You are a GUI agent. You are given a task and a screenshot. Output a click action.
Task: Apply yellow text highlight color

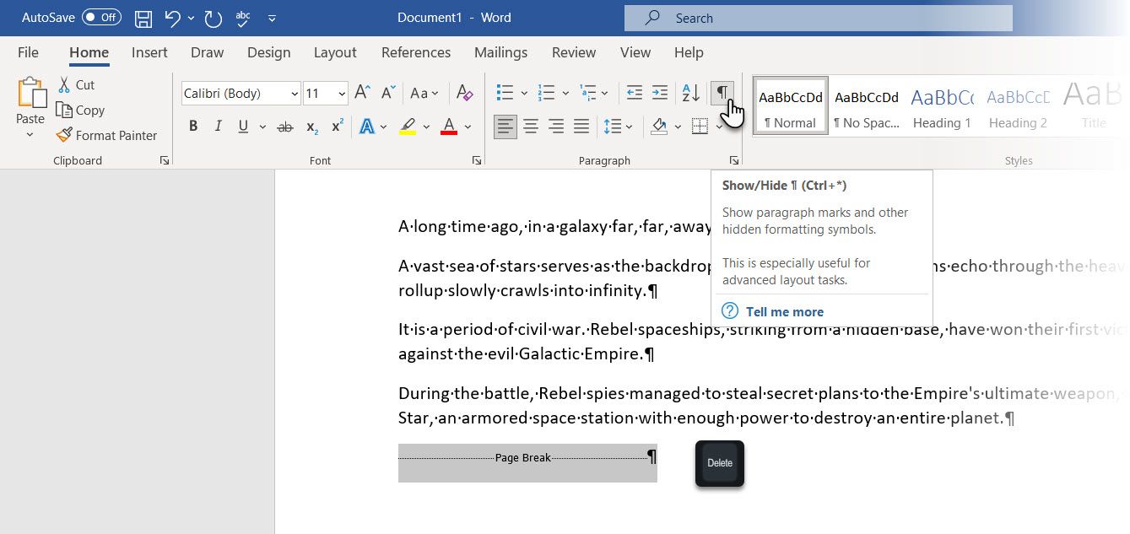pyautogui.click(x=408, y=127)
